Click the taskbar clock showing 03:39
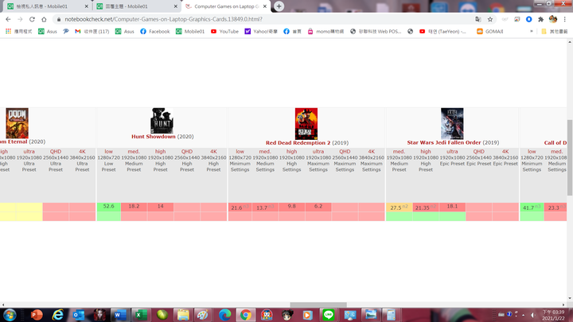Screen dimensions: 573x322 point(553,315)
